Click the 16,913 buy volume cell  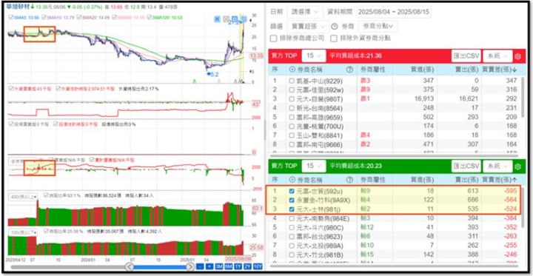click(x=424, y=98)
